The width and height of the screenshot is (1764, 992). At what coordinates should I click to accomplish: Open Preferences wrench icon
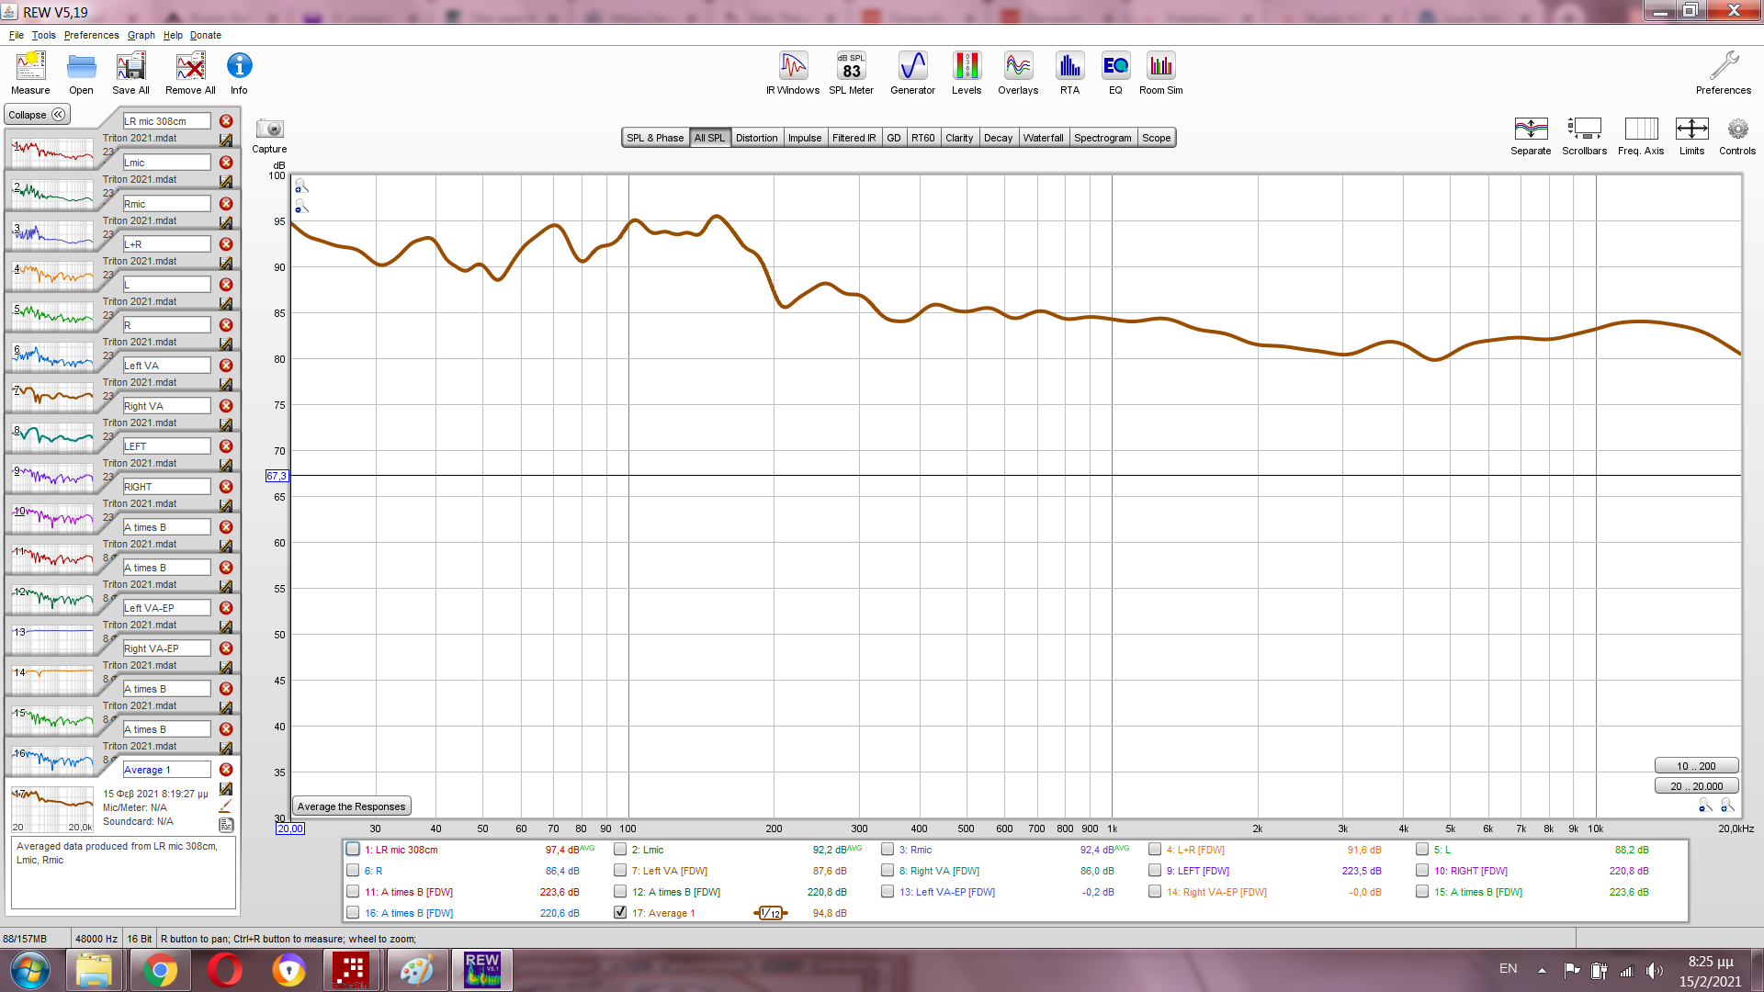[x=1724, y=73]
